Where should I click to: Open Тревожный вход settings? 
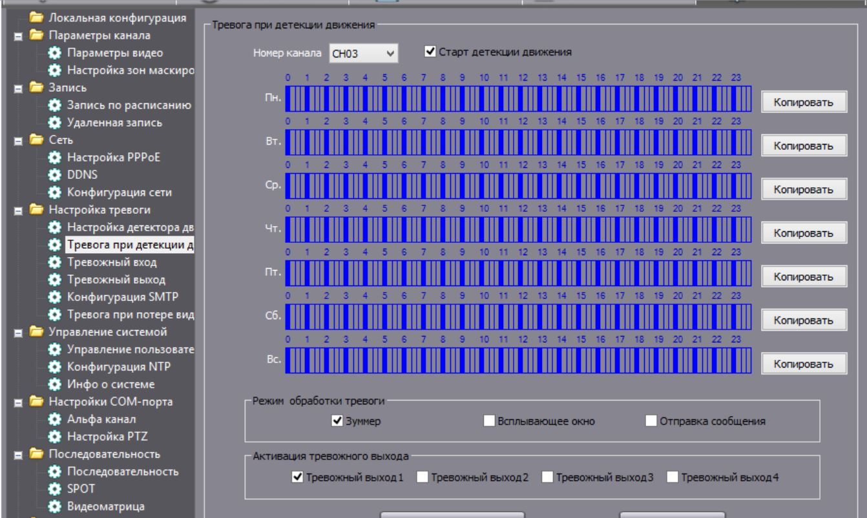pyautogui.click(x=110, y=262)
